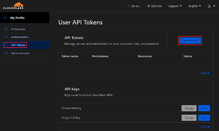Open Help link in API Tokens panel
Screen dimensions: 219x131
tap(204, 73)
